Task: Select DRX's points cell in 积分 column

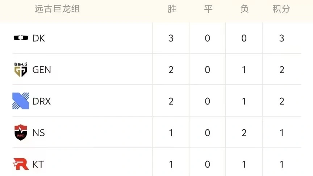Action: coord(282,101)
